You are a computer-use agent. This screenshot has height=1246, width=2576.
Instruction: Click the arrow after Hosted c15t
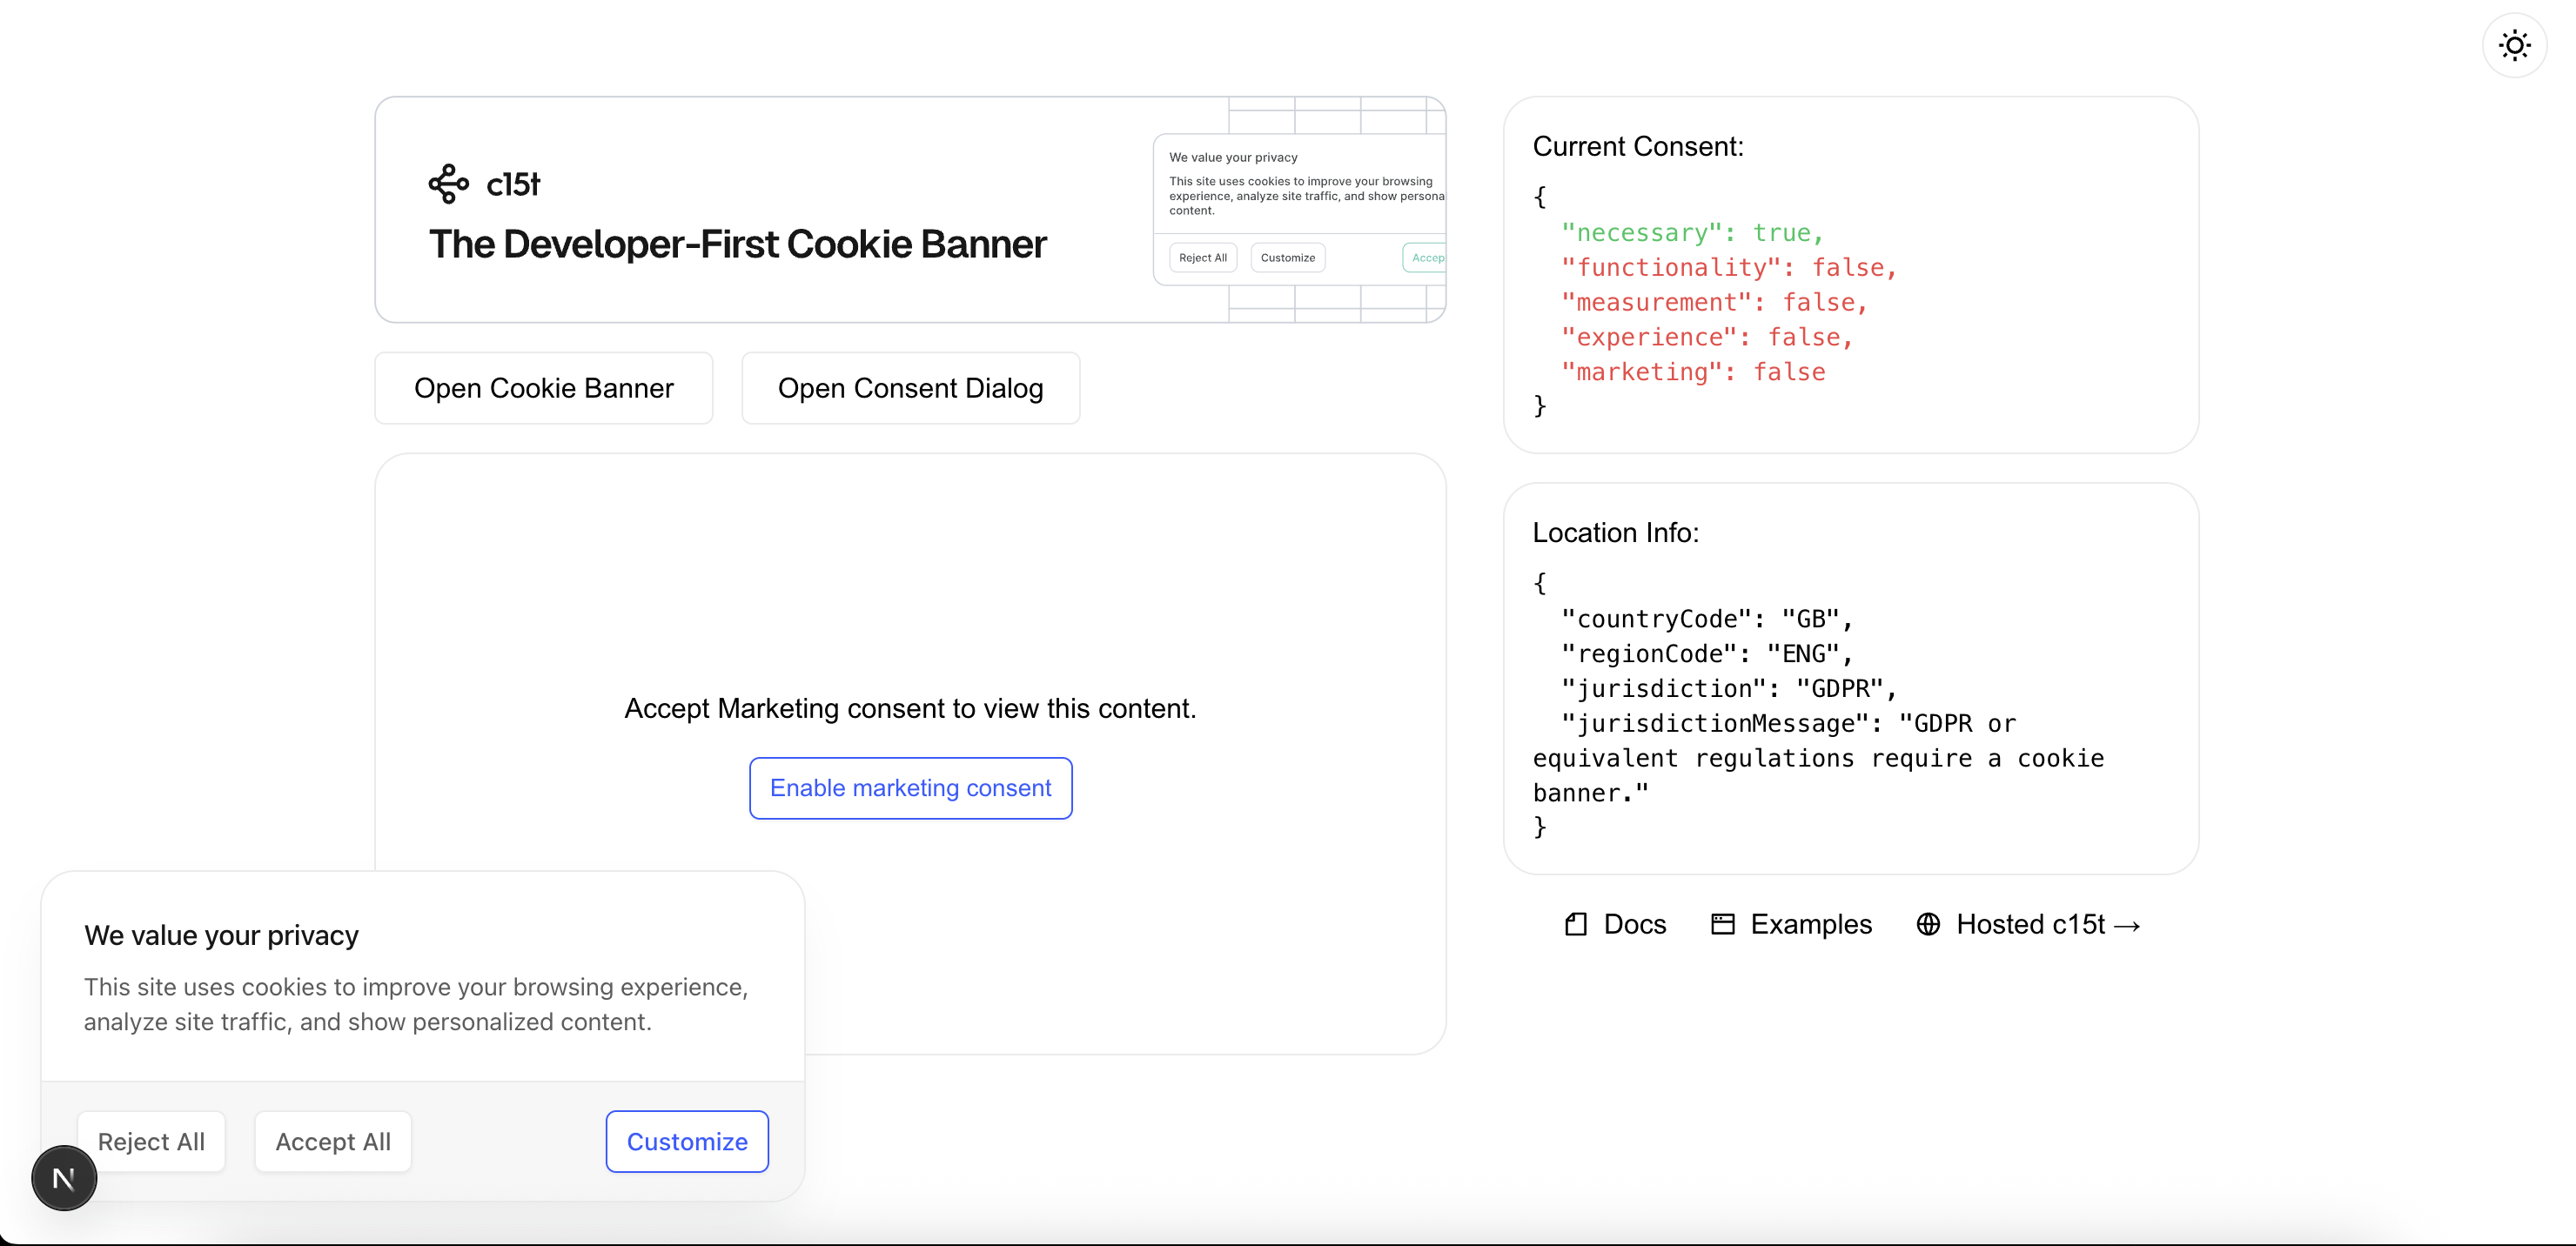[2127, 926]
